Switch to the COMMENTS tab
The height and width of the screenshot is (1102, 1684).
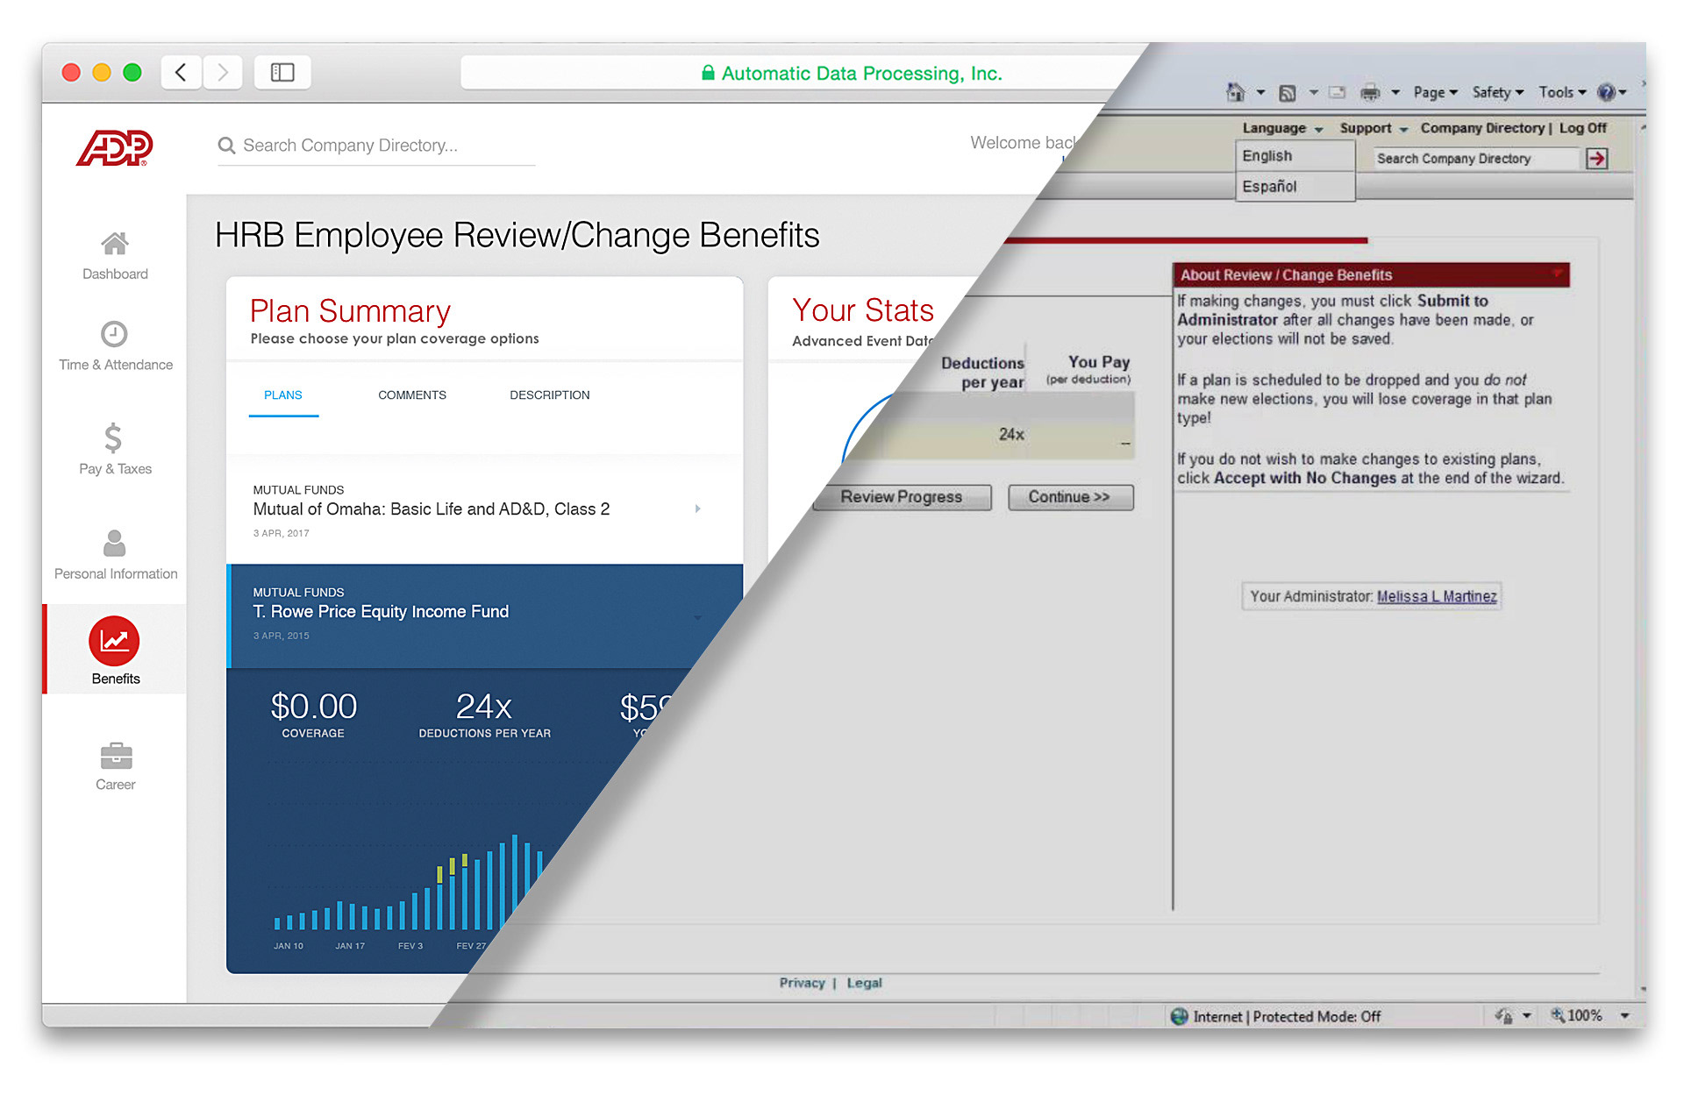[412, 395]
